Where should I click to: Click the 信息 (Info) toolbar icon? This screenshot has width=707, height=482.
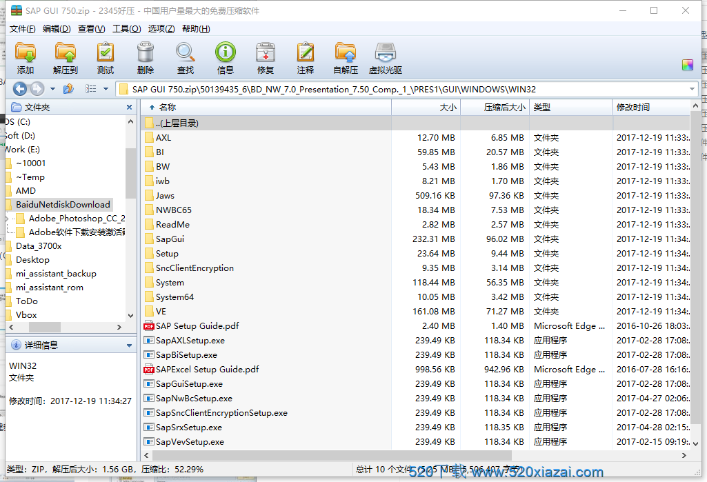pos(226,52)
